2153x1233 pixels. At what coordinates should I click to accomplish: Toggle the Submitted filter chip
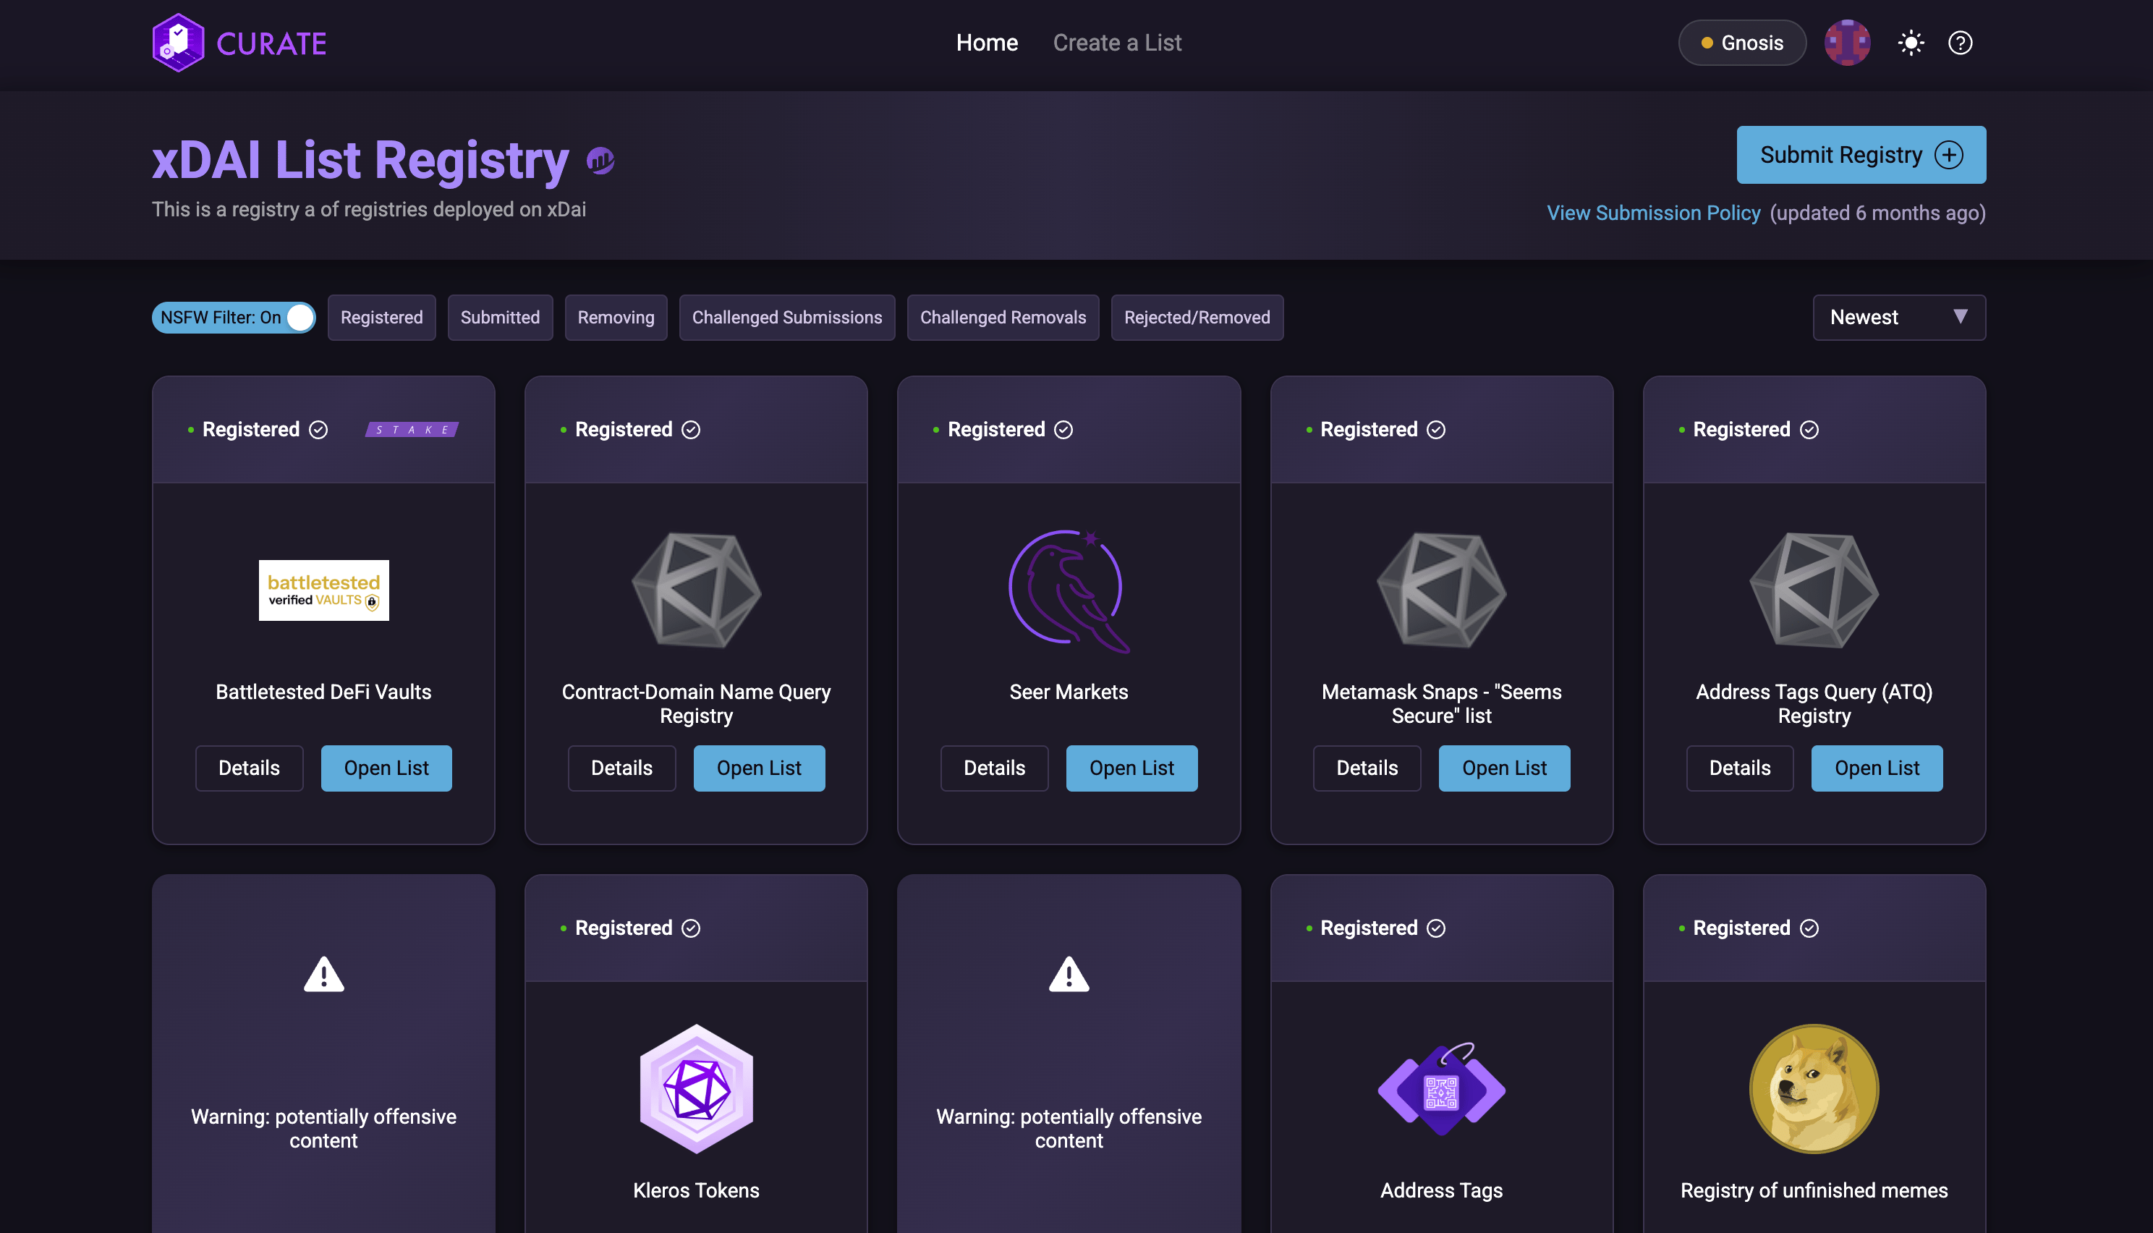pyautogui.click(x=499, y=318)
